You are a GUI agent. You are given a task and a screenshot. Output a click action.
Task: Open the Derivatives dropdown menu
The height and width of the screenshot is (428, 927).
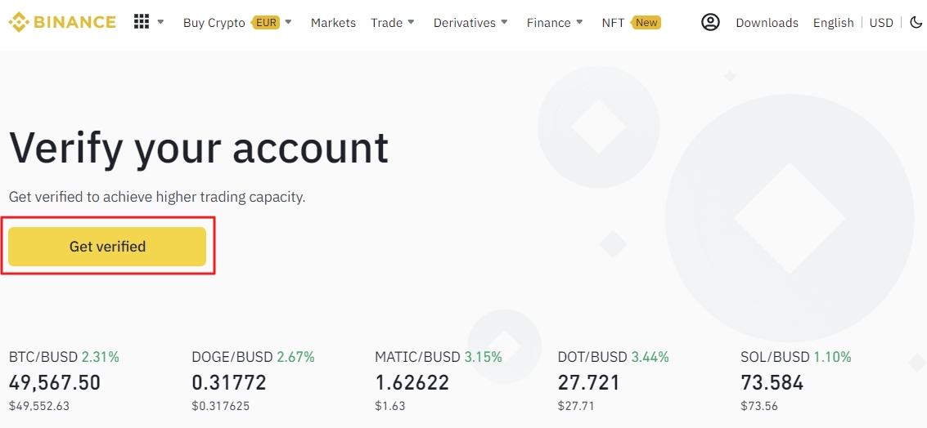click(470, 22)
